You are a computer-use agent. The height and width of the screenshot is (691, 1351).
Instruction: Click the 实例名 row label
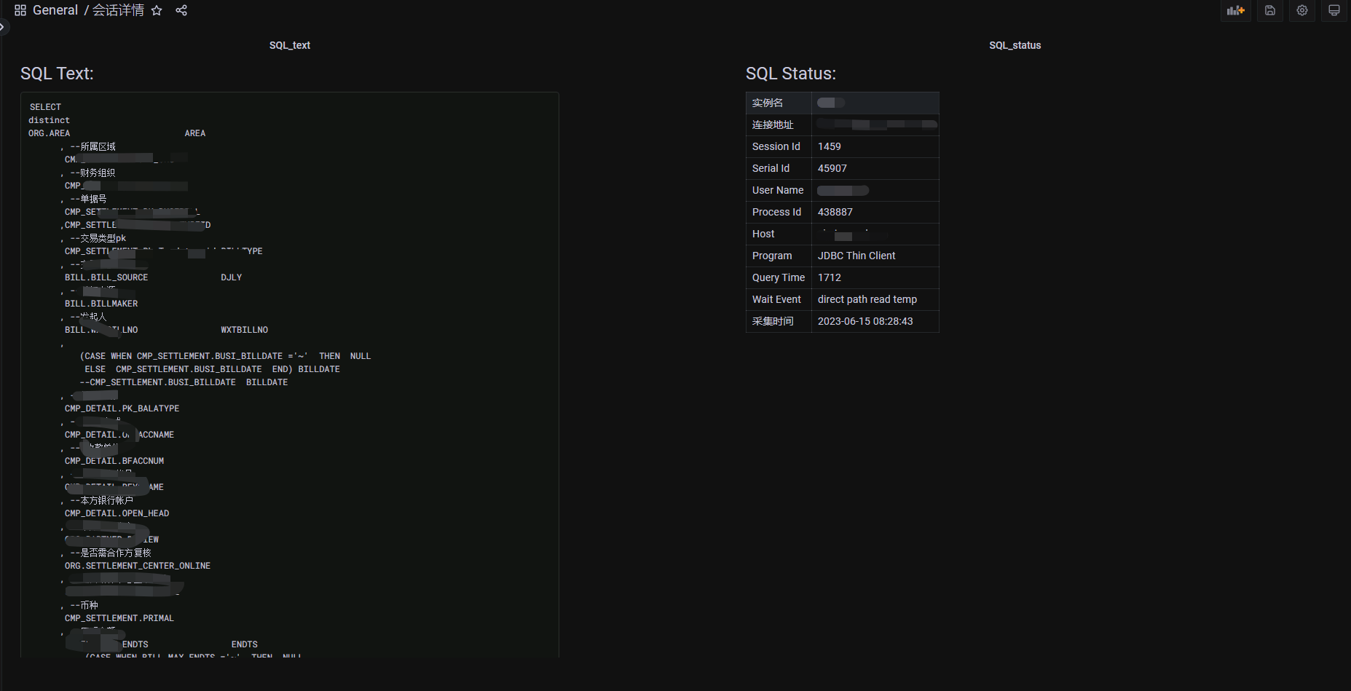(x=768, y=103)
